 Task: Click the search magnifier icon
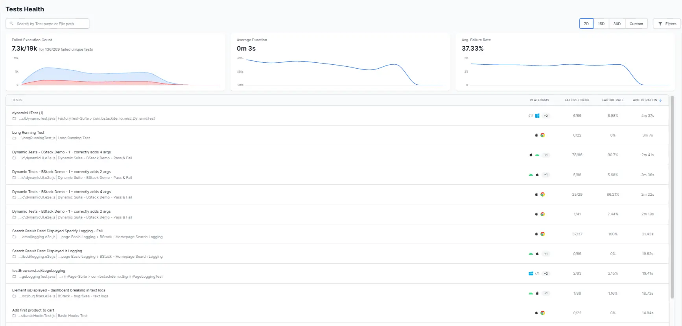(11, 24)
